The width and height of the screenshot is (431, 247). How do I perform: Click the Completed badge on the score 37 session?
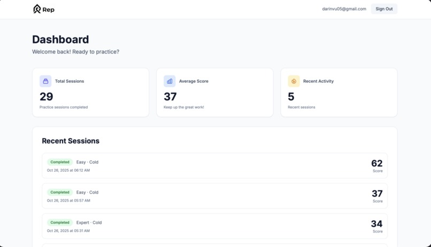[x=60, y=192]
